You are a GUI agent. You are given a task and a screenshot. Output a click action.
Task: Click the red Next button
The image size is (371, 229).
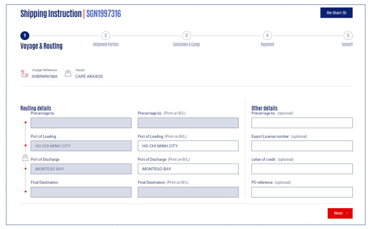point(340,213)
